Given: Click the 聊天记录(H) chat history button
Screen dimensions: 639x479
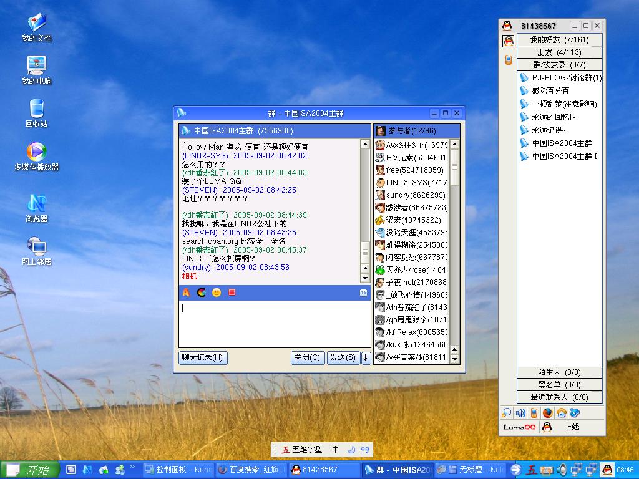Looking at the screenshot, I should click(203, 357).
